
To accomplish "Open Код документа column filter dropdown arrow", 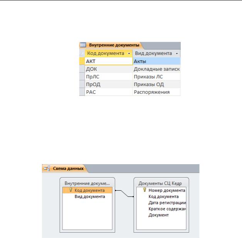I will (x=129, y=53).
